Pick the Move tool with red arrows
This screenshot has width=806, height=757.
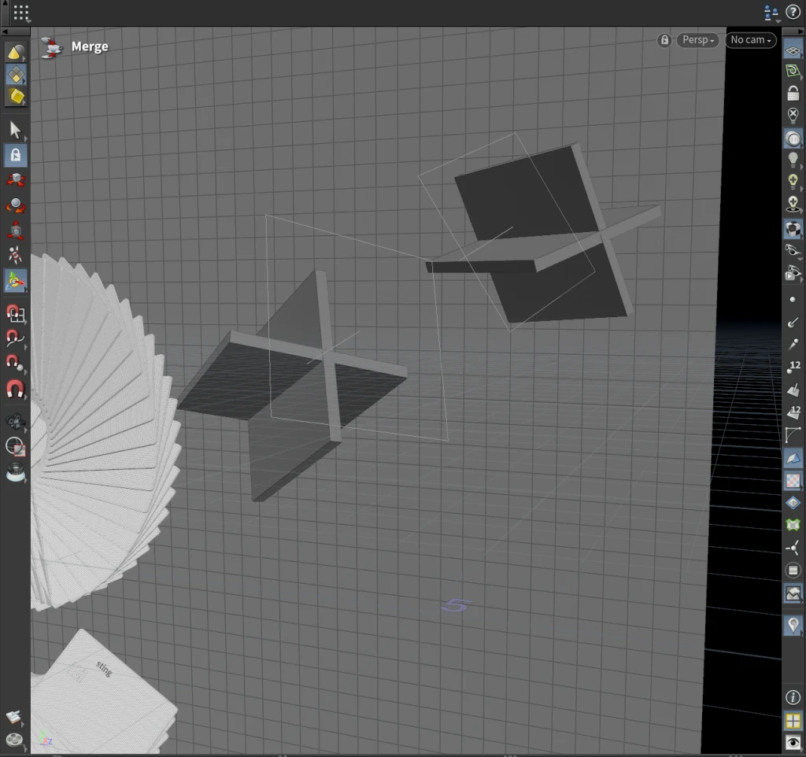[x=16, y=180]
